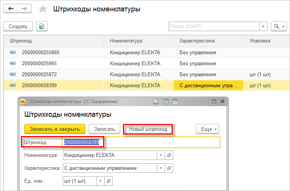Image resolution: width=290 pixels, height=191 pixels.
Task: Click the print/save icon in dialog title bar
Action: (156, 102)
